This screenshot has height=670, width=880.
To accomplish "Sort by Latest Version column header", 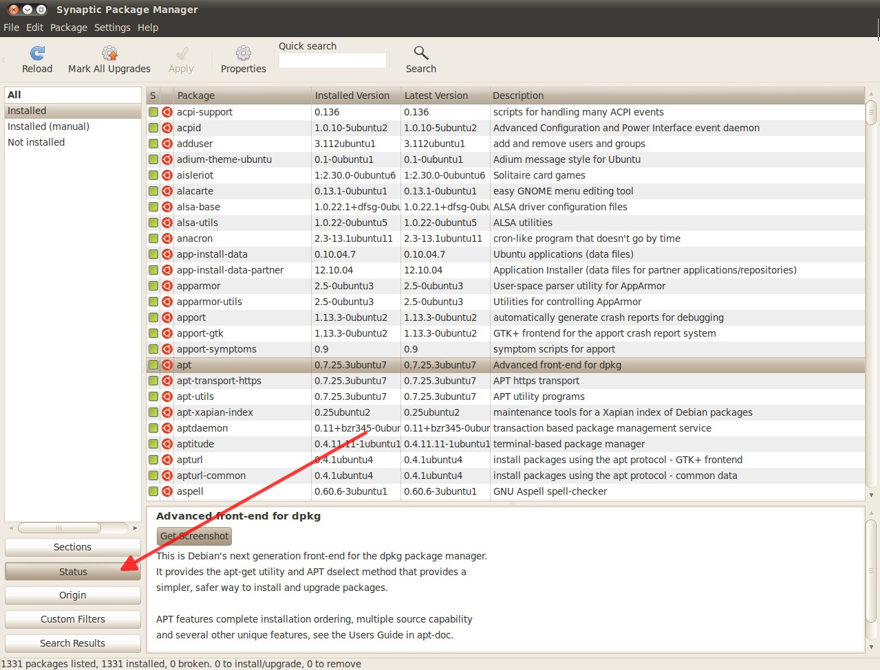I will (x=445, y=96).
